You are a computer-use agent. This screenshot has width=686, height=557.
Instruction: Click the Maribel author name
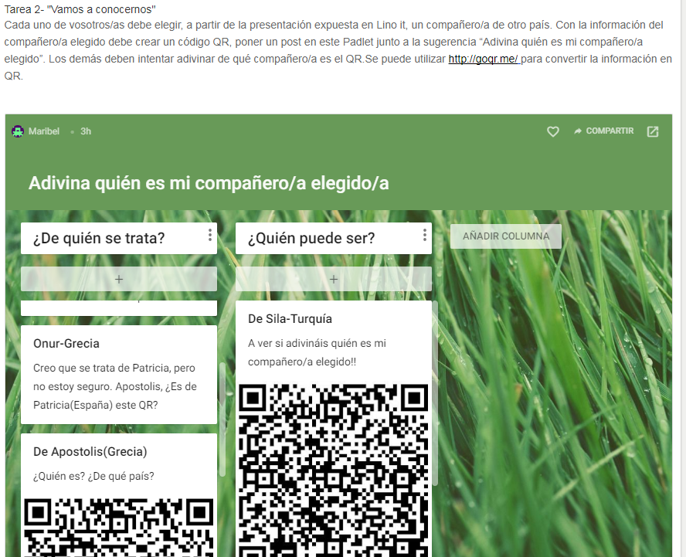(44, 131)
